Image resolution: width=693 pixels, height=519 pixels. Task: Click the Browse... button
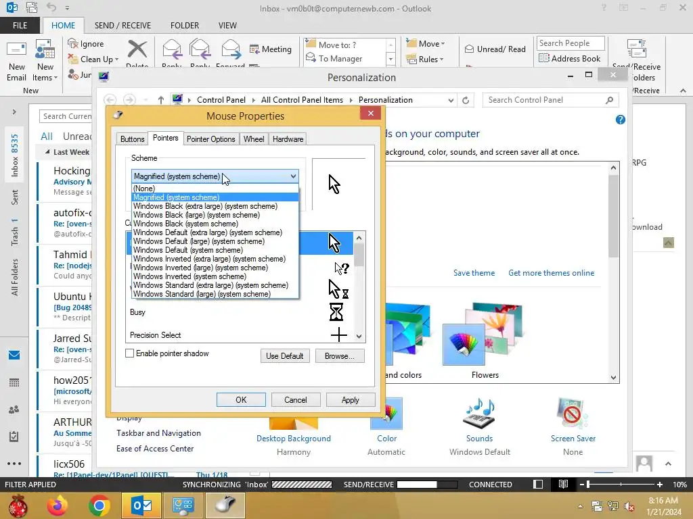pyautogui.click(x=340, y=356)
